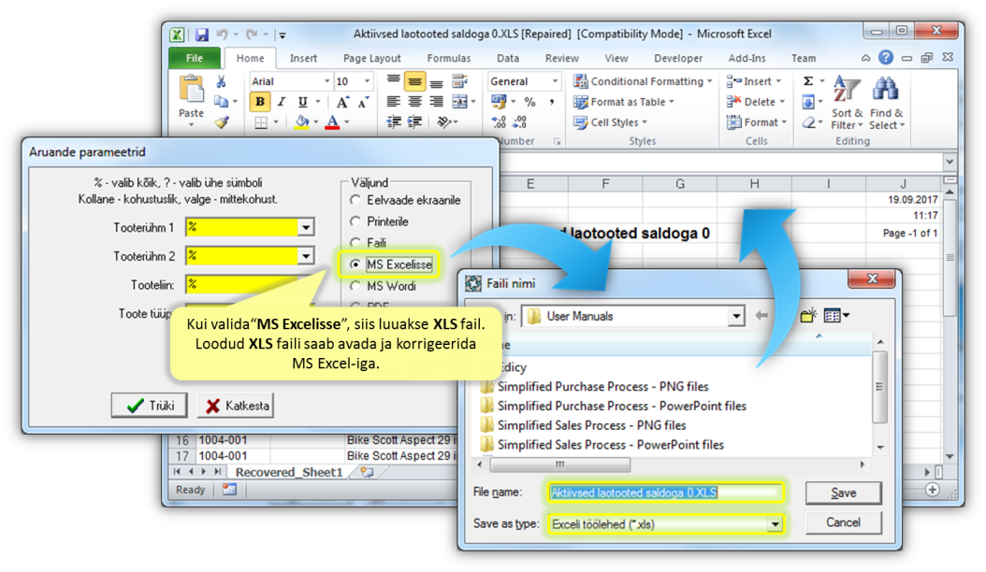This screenshot has height=572, width=986.
Task: Open the Find & Select menu
Action: (x=887, y=103)
